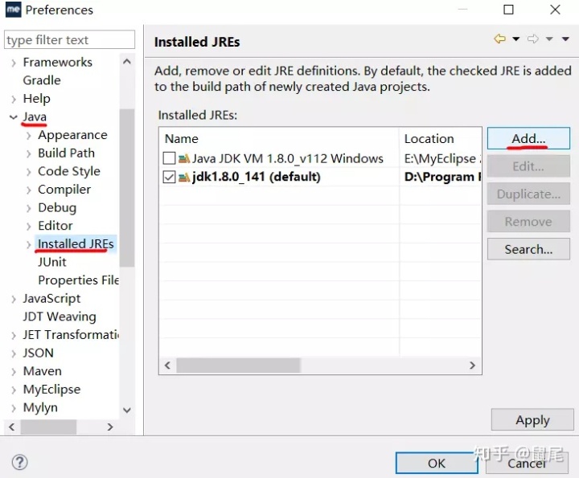This screenshot has width=579, height=478.
Task: Select Properties Files tree entry
Action: (78, 280)
